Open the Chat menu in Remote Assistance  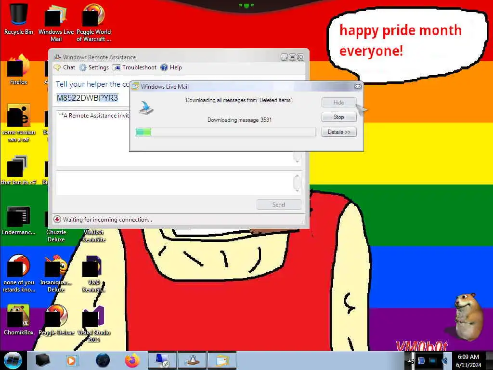pyautogui.click(x=65, y=67)
